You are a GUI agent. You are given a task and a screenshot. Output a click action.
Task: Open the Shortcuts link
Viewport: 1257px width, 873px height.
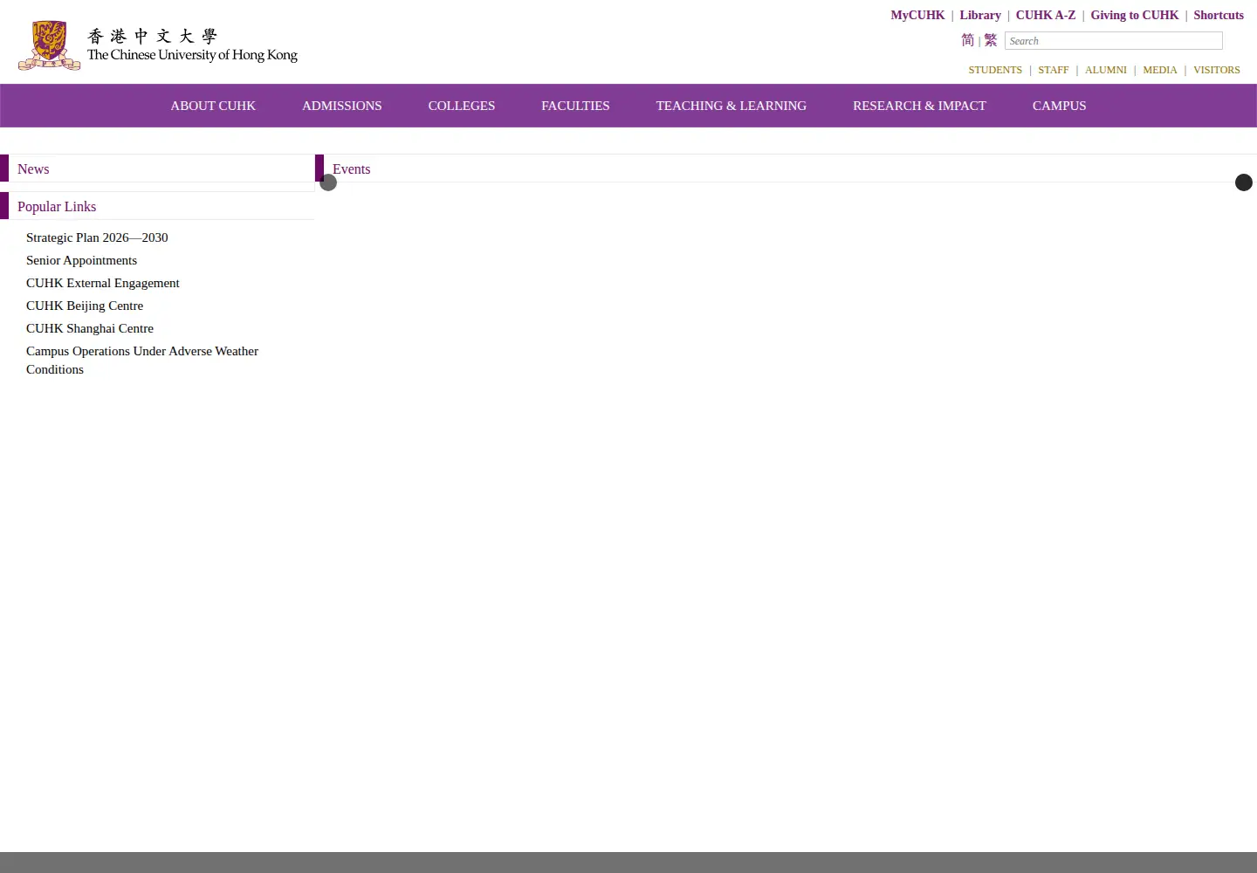click(x=1219, y=15)
